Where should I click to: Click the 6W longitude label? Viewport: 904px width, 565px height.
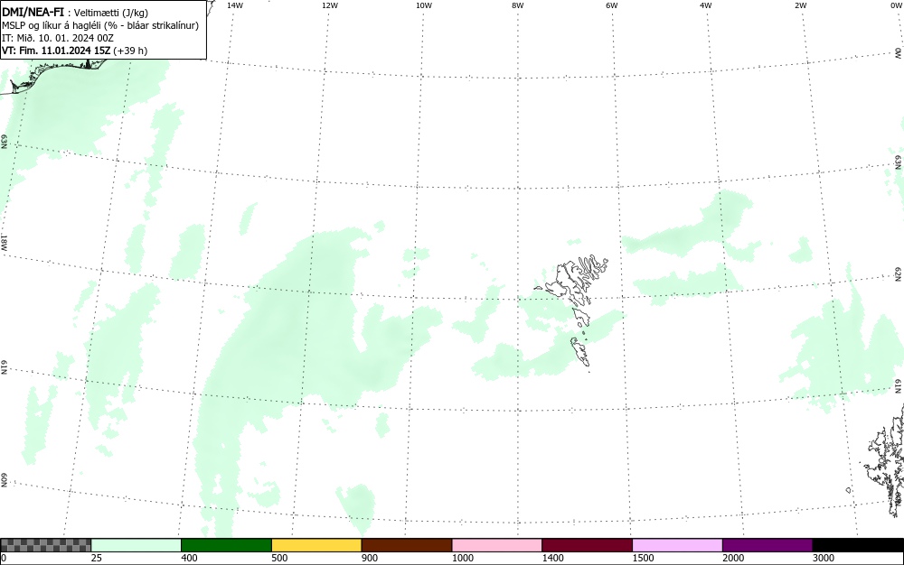[612, 5]
